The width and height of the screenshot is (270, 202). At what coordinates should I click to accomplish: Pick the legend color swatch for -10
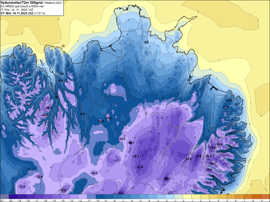100,197
